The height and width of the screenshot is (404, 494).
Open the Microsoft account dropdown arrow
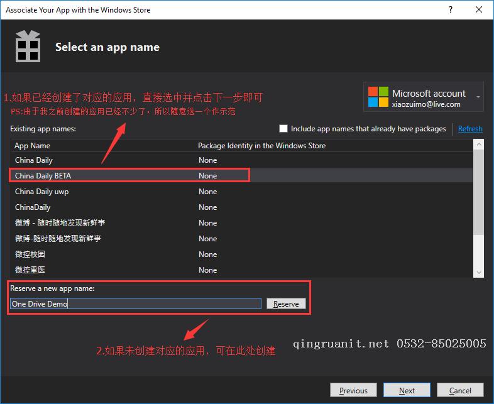478,97
